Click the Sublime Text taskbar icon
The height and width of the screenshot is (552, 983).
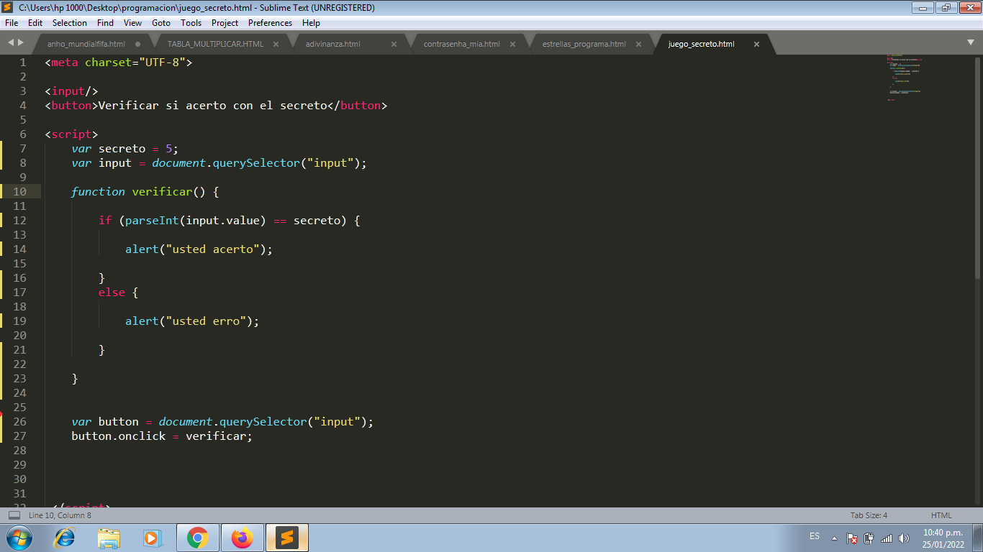click(286, 538)
